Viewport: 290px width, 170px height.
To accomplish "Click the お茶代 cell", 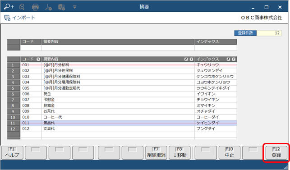I will (118, 111).
